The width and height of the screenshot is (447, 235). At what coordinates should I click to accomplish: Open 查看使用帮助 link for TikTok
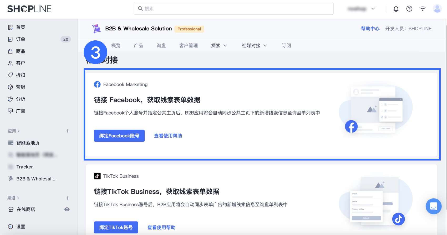[x=161, y=228]
